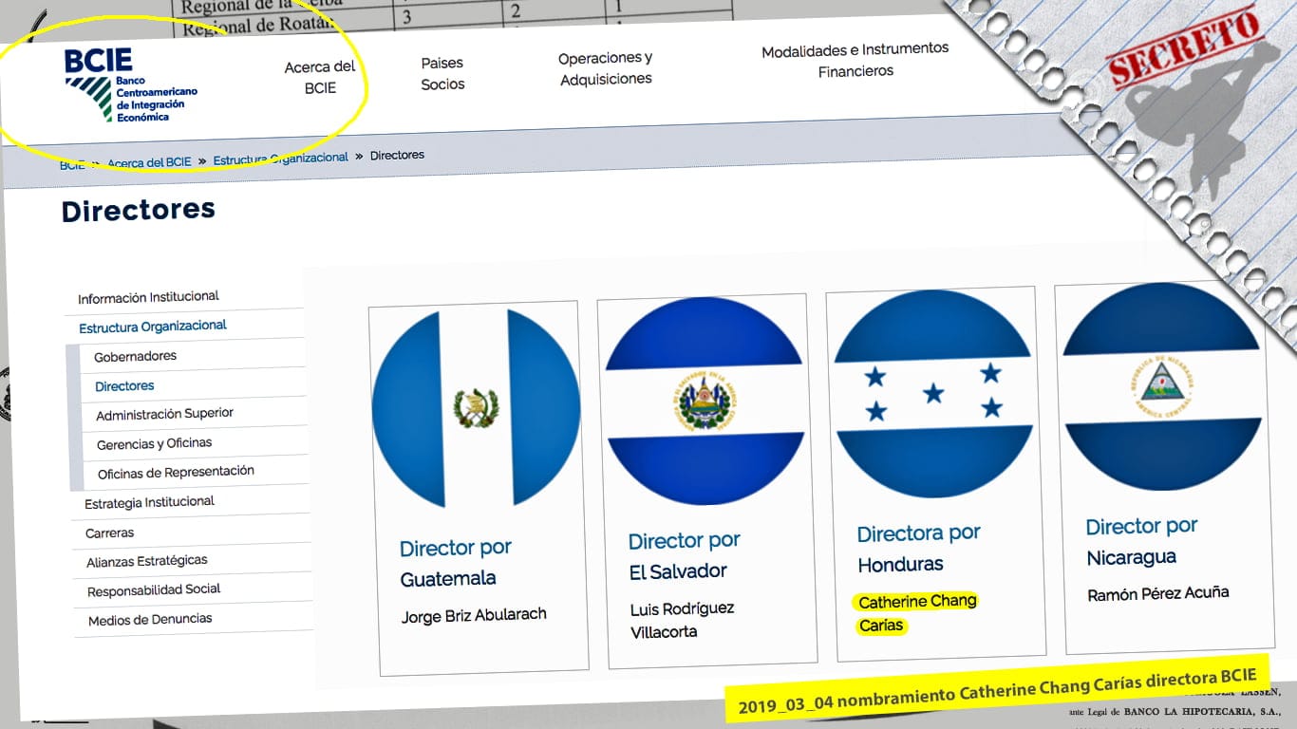The width and height of the screenshot is (1297, 729).
Task: Collapse Estructura Organizacional sidebar section
Action: pos(153,327)
